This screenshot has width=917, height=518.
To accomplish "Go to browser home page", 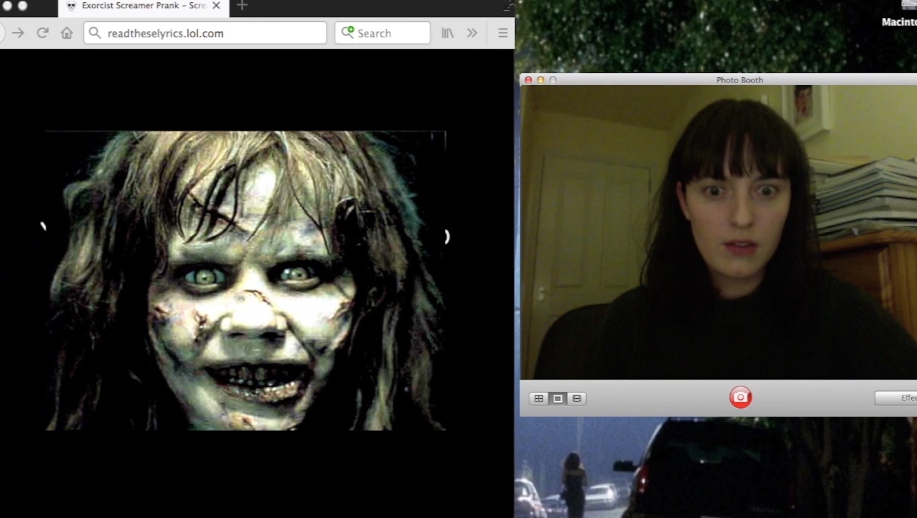I will tap(67, 33).
